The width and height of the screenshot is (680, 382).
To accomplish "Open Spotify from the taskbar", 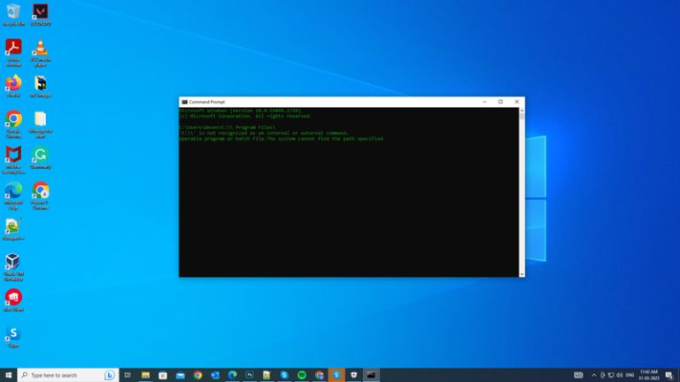I will 302,375.
